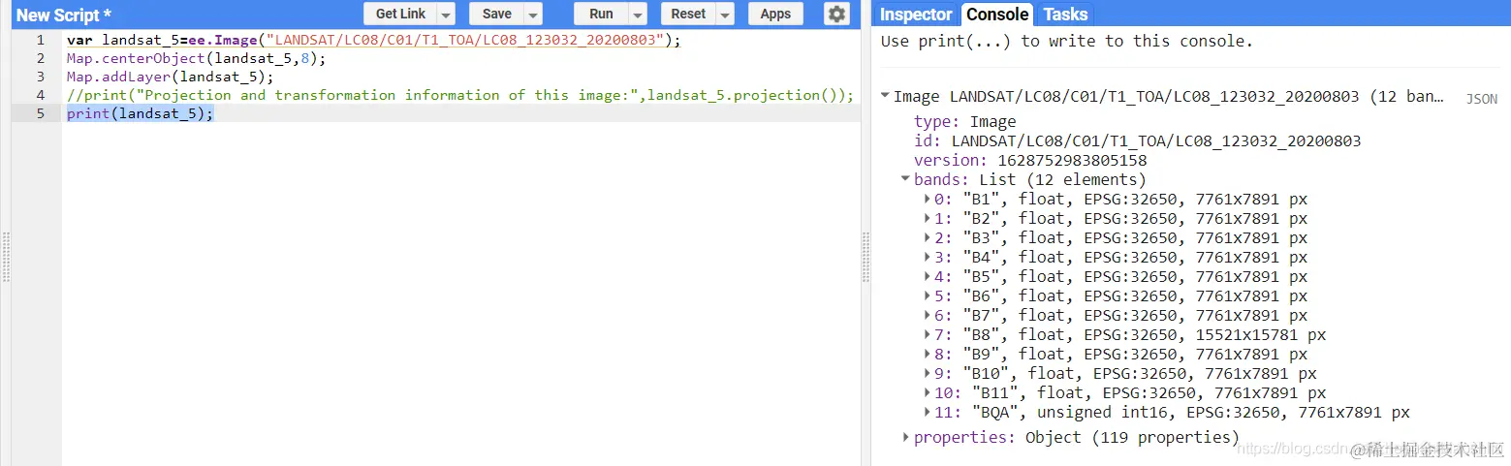Click line 5 in the code editor
Image resolution: width=1511 pixels, height=466 pixels.
(461, 113)
